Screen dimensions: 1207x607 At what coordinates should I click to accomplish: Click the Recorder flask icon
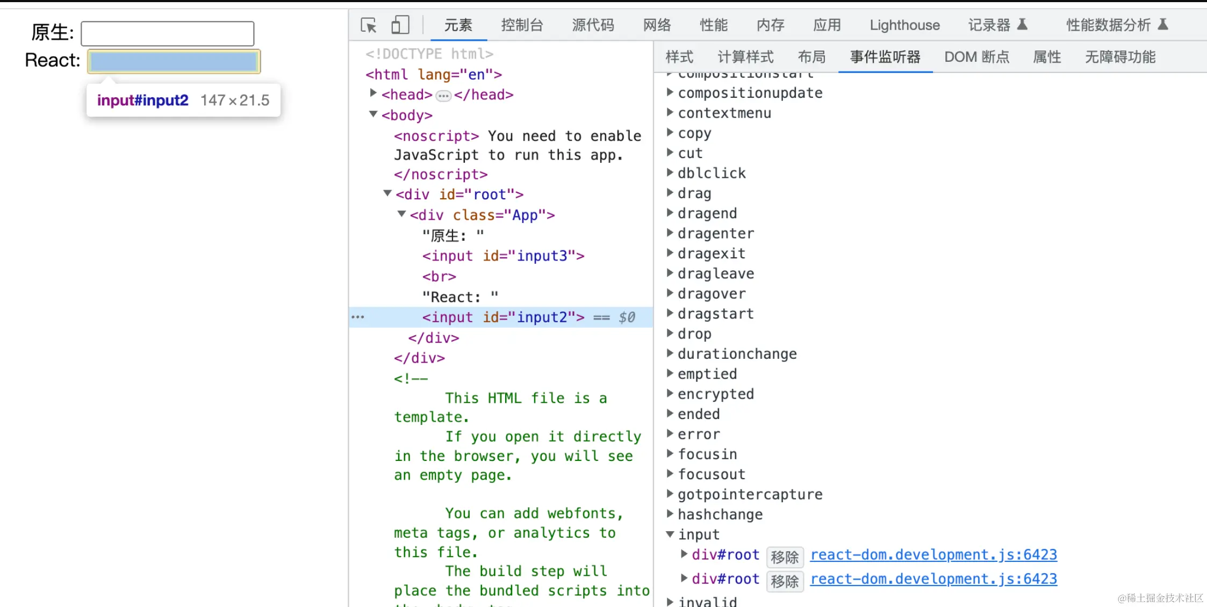click(x=1022, y=24)
